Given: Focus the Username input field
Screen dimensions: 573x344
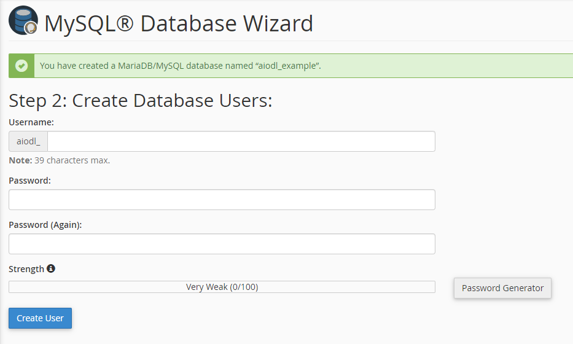Looking at the screenshot, I should coord(241,141).
